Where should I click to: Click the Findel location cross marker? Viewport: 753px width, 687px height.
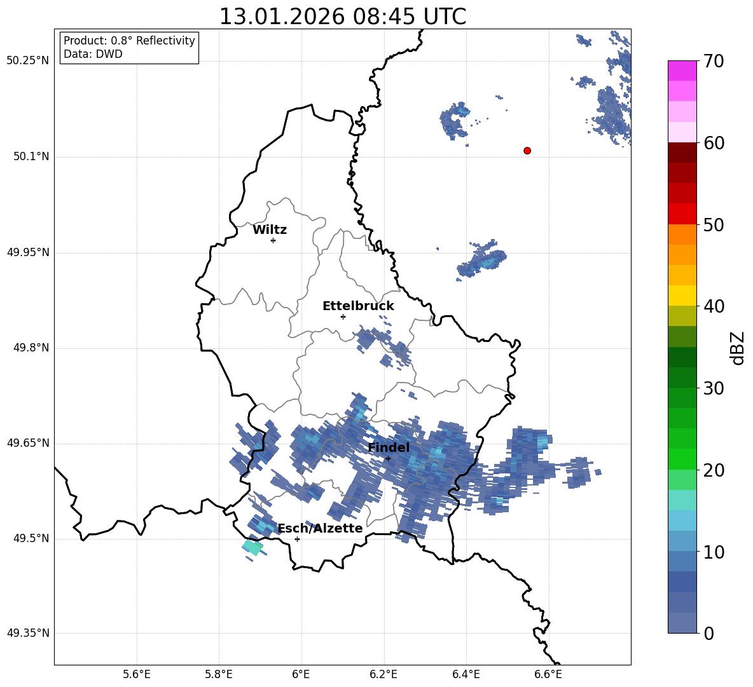pos(388,458)
